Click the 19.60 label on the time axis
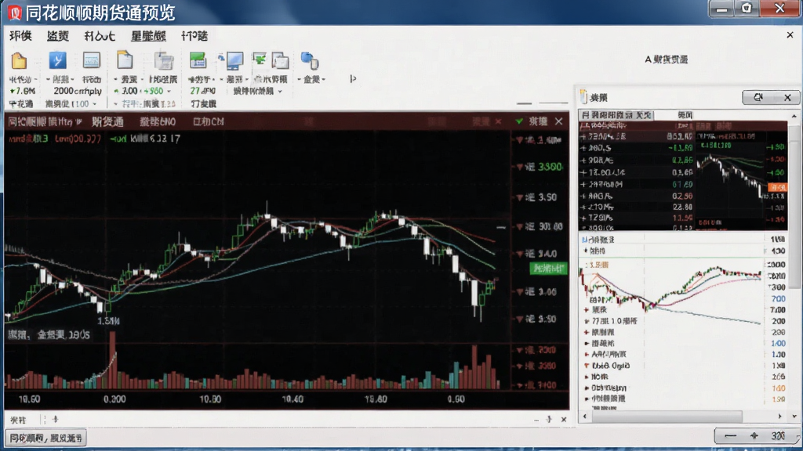Image resolution: width=803 pixels, height=451 pixels. coord(376,399)
